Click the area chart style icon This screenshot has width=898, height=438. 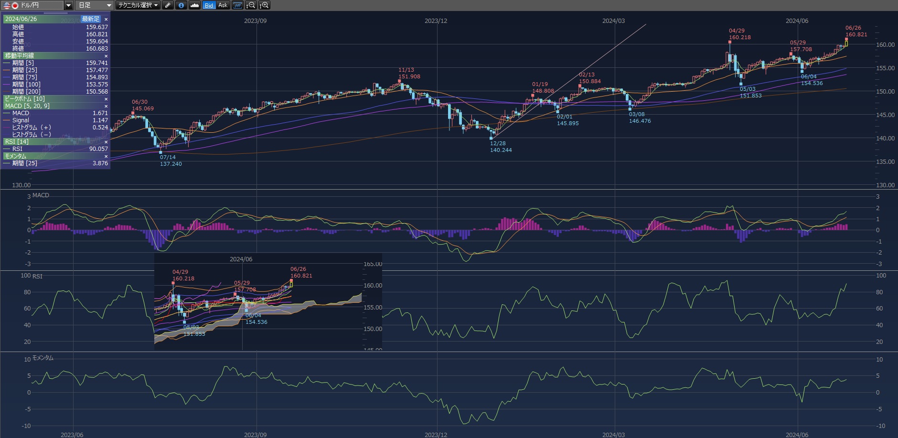point(194,5)
